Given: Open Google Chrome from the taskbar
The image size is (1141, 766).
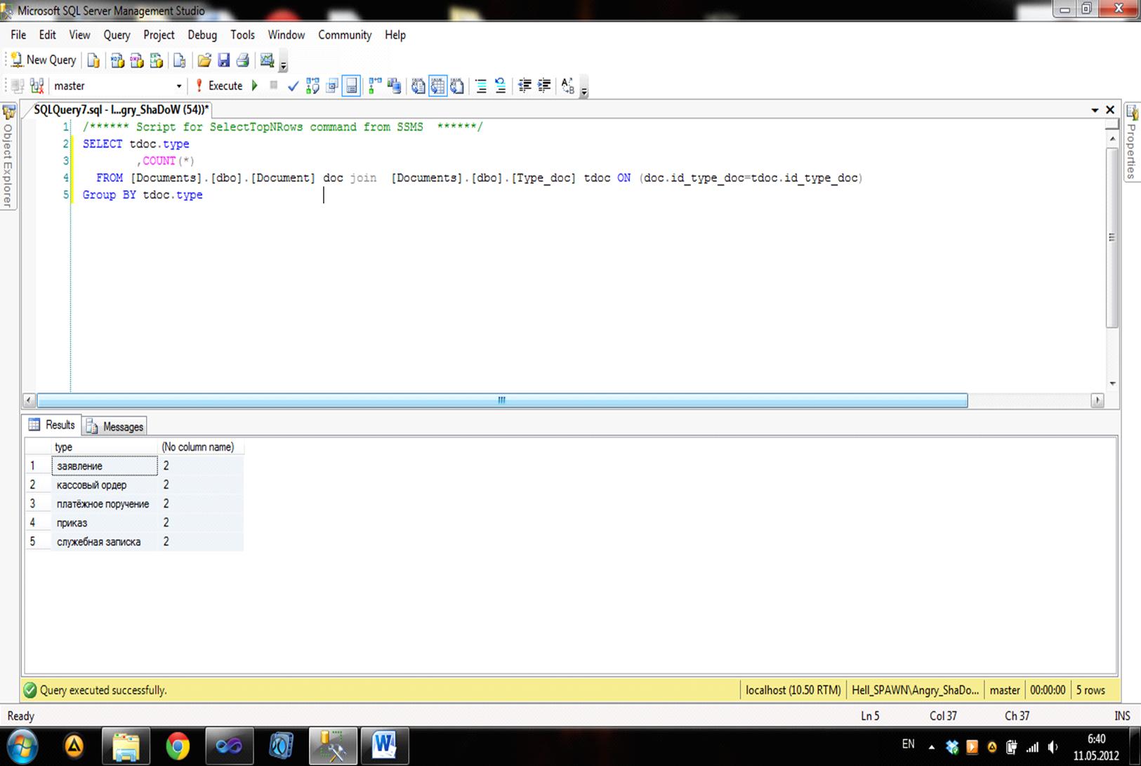Looking at the screenshot, I should tap(178, 746).
